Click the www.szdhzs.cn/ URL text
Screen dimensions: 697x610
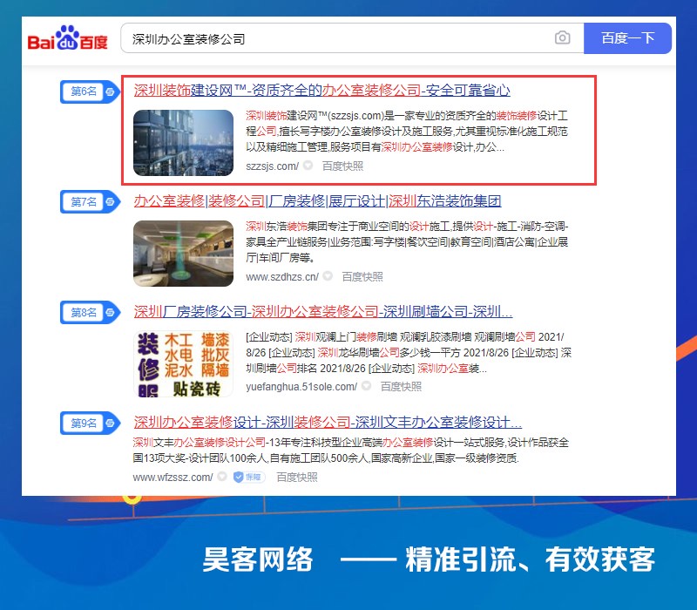coord(281,277)
